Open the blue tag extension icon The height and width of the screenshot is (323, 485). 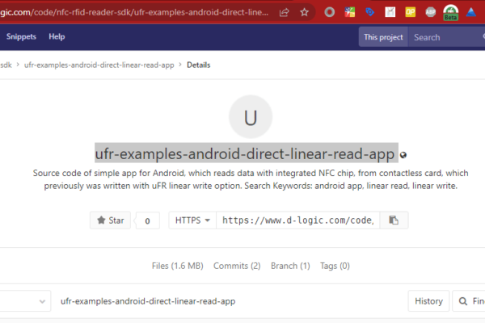coord(370,12)
